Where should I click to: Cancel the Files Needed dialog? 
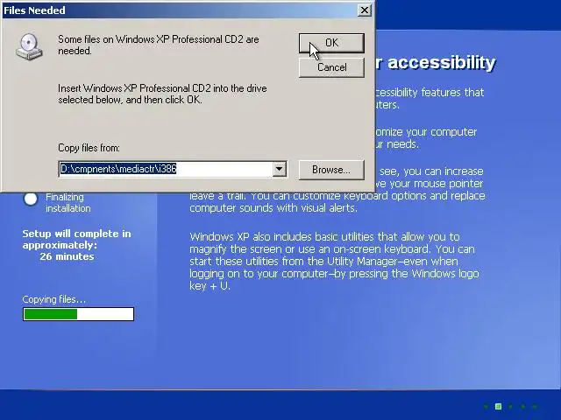[x=331, y=67]
